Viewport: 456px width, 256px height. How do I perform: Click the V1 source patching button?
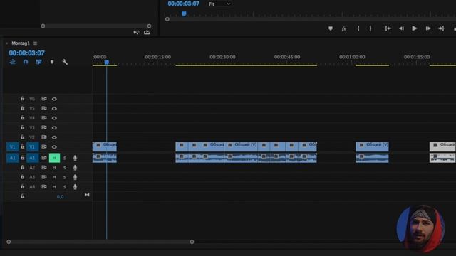(x=13, y=147)
